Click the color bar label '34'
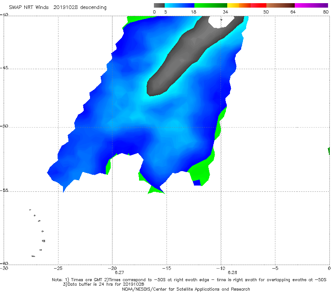Image resolution: width=333 pixels, height=292 pixels. 225,12
